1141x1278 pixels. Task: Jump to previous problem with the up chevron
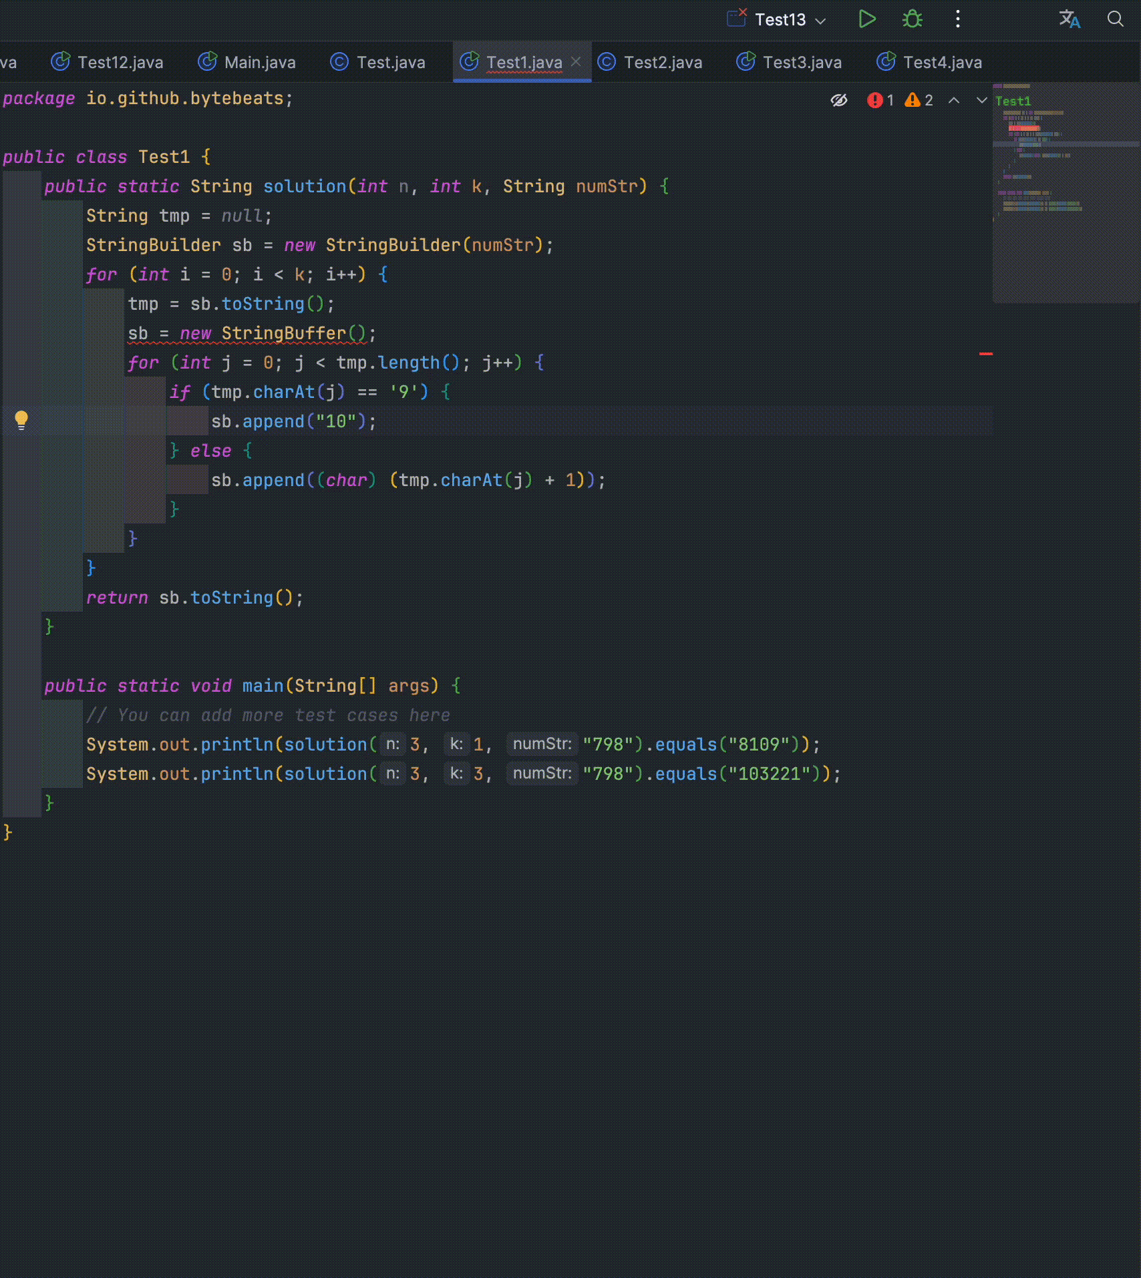click(954, 100)
